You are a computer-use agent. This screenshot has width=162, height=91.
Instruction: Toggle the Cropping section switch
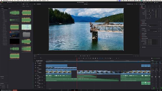point(141,22)
